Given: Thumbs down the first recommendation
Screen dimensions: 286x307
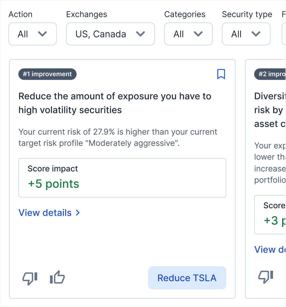Looking at the screenshot, I should click(30, 278).
